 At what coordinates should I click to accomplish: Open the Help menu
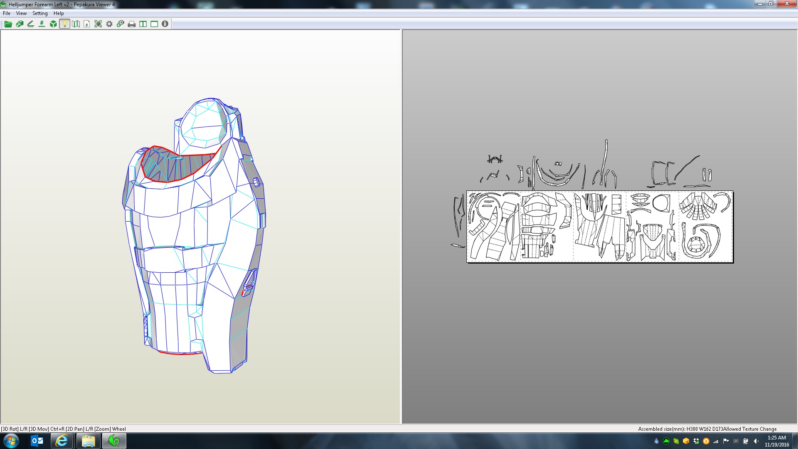tap(59, 13)
